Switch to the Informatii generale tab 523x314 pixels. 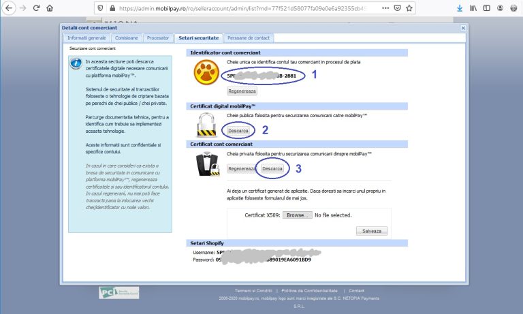point(86,38)
